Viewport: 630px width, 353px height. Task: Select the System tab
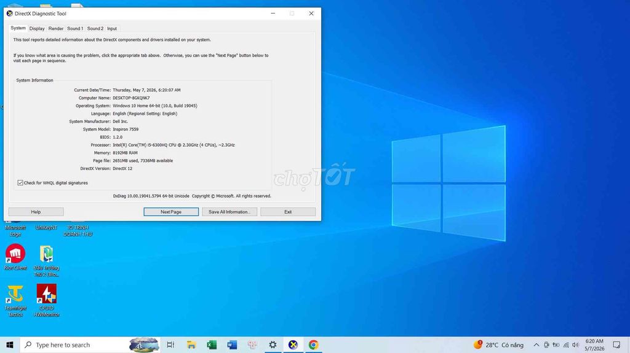tap(18, 28)
